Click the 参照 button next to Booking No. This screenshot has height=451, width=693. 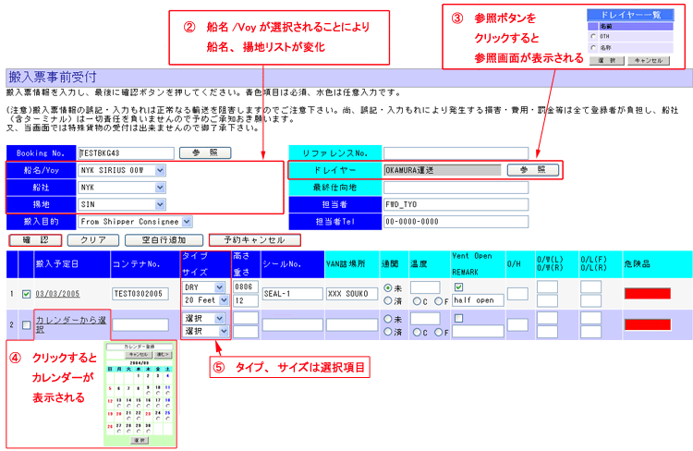[204, 152]
